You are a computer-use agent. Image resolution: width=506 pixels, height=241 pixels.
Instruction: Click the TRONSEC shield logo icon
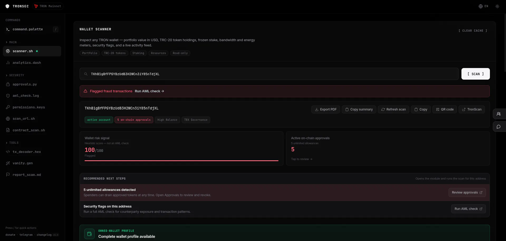[7, 6]
